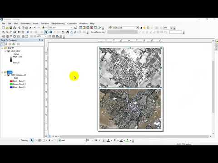Image resolution: width=218 pixels, height=163 pixels.
Task: Click the Italic formatting icon
Action: point(99,140)
